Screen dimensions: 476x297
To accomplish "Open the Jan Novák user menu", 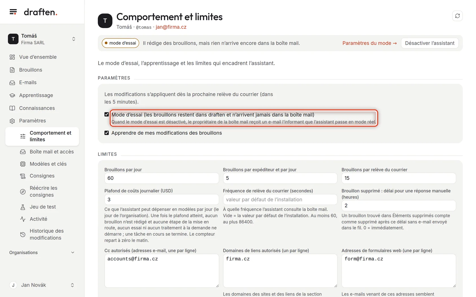I will [42, 285].
